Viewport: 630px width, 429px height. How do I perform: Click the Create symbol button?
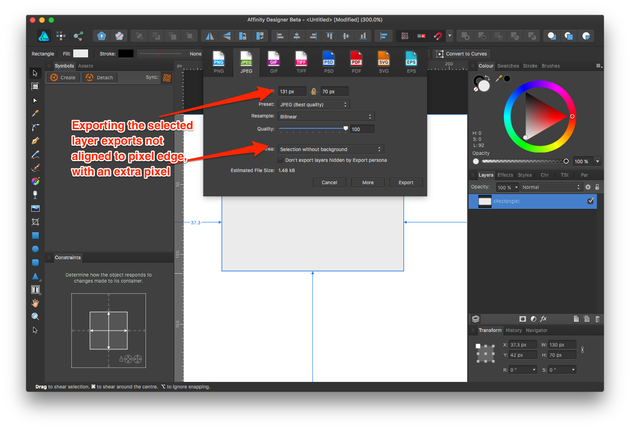click(63, 77)
